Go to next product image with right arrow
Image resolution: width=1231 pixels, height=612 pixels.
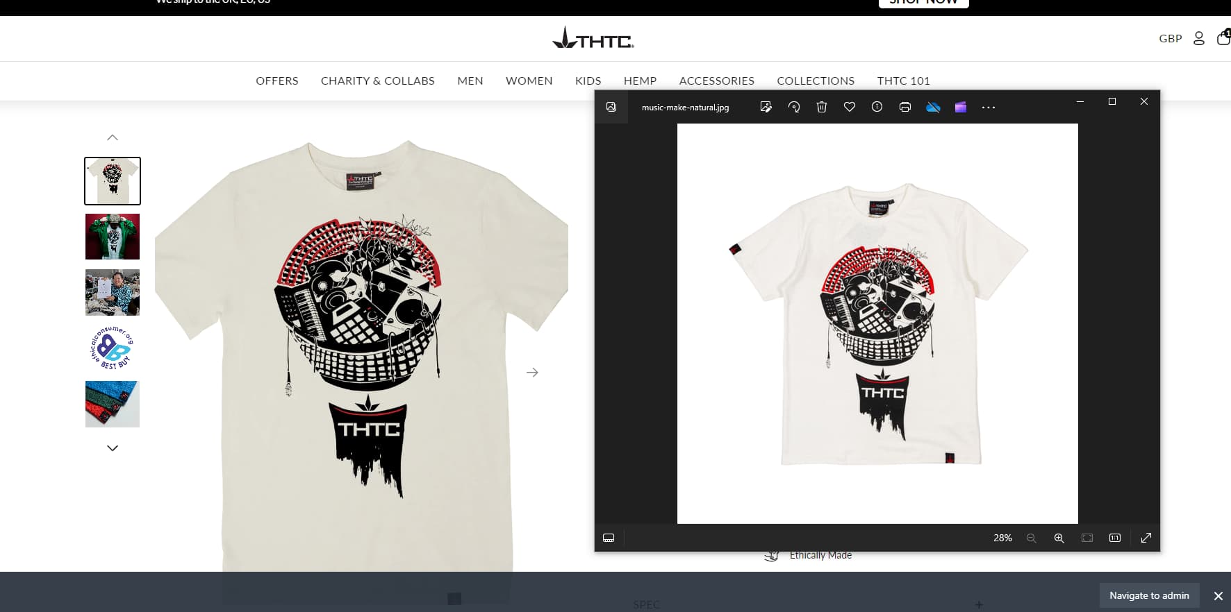532,373
